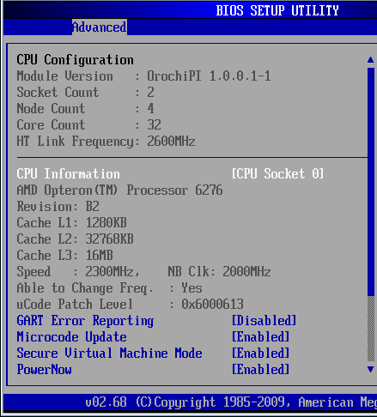Select the Advanced tab
This screenshot has width=377, height=417.
[100, 27]
